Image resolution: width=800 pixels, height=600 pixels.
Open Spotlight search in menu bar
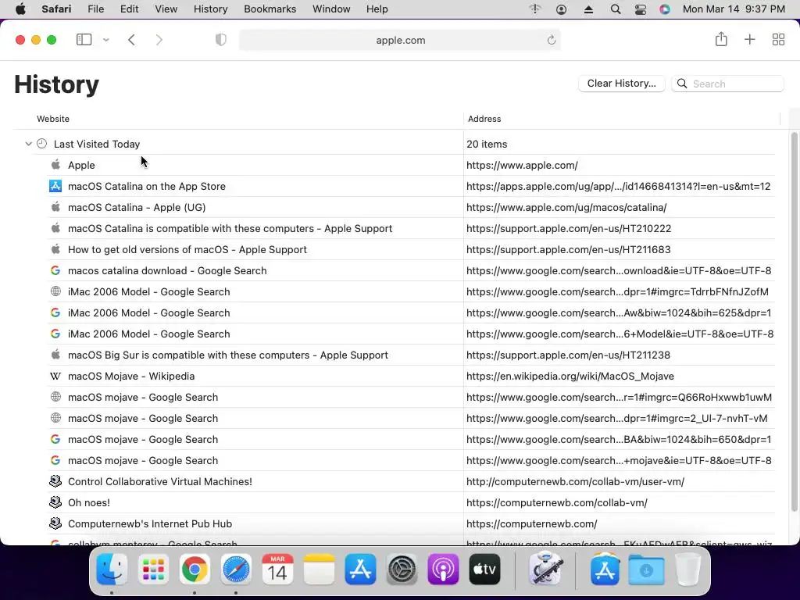click(616, 9)
